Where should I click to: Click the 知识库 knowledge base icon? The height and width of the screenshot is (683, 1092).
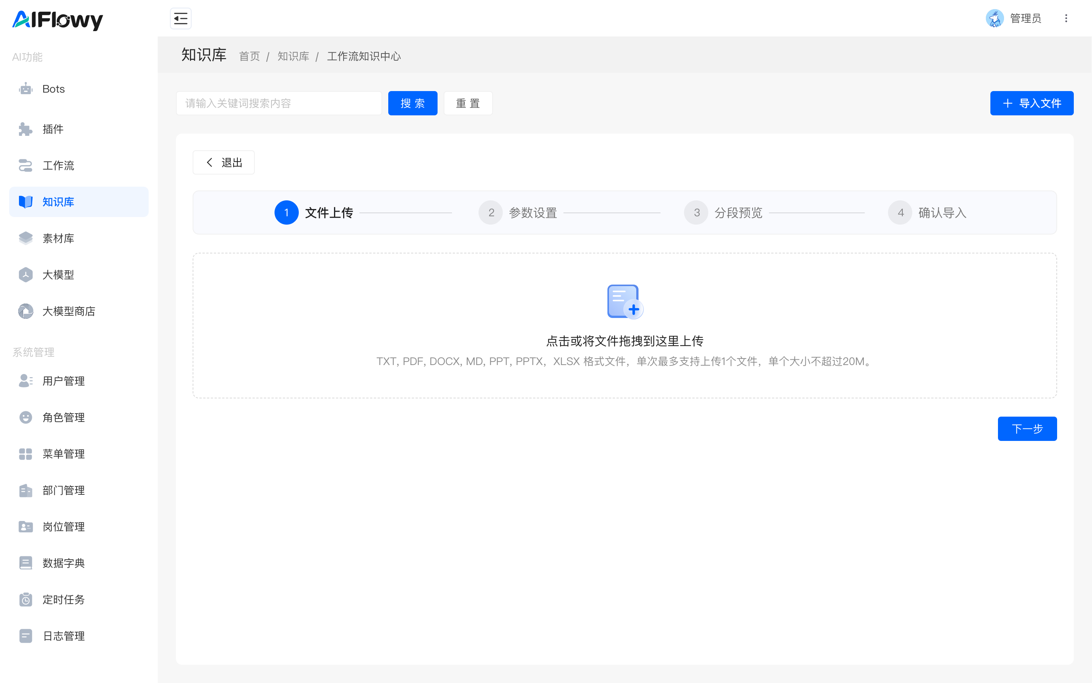[26, 202]
